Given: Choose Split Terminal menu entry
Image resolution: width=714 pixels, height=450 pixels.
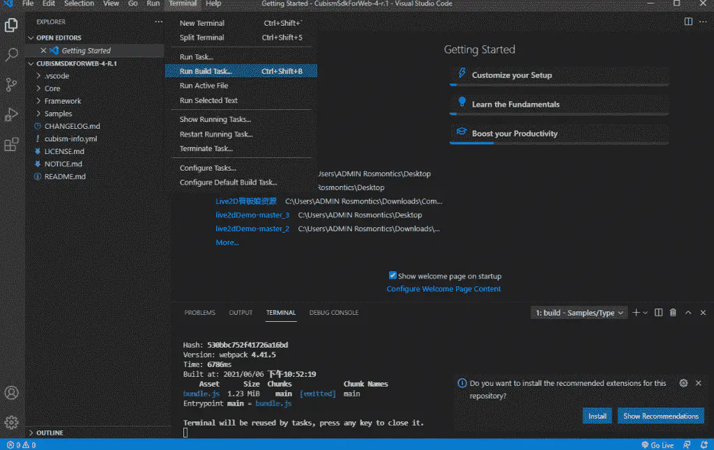Looking at the screenshot, I should point(241,38).
